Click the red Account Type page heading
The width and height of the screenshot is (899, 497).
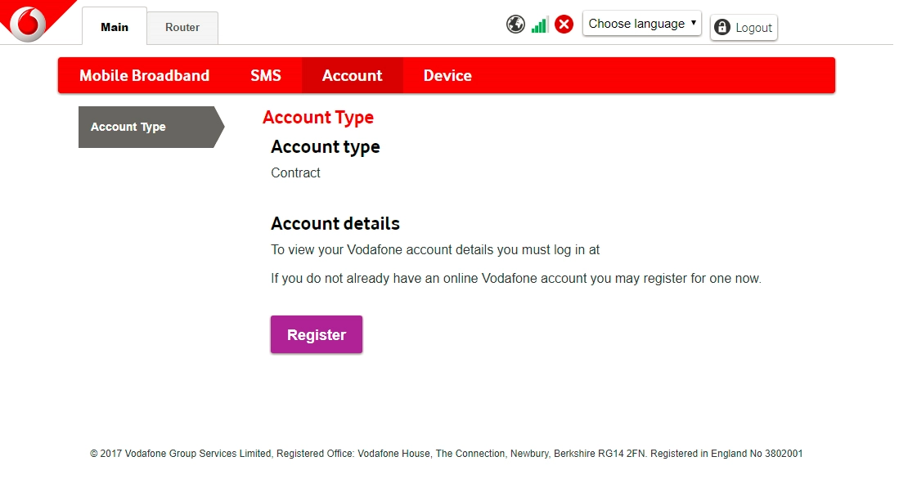(x=318, y=117)
